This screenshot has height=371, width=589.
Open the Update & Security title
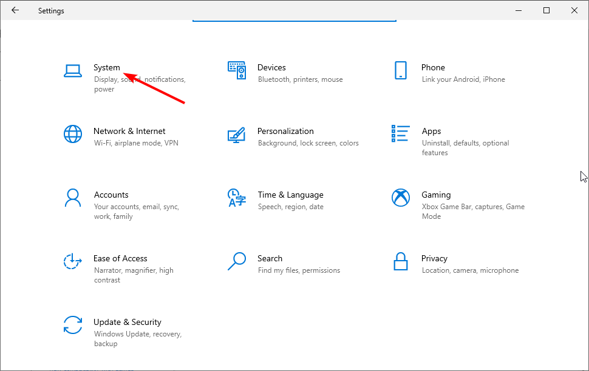pos(128,323)
